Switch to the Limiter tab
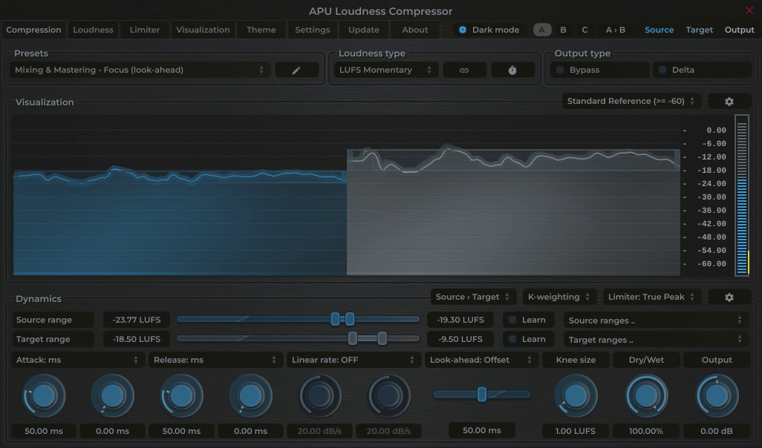 (144, 30)
